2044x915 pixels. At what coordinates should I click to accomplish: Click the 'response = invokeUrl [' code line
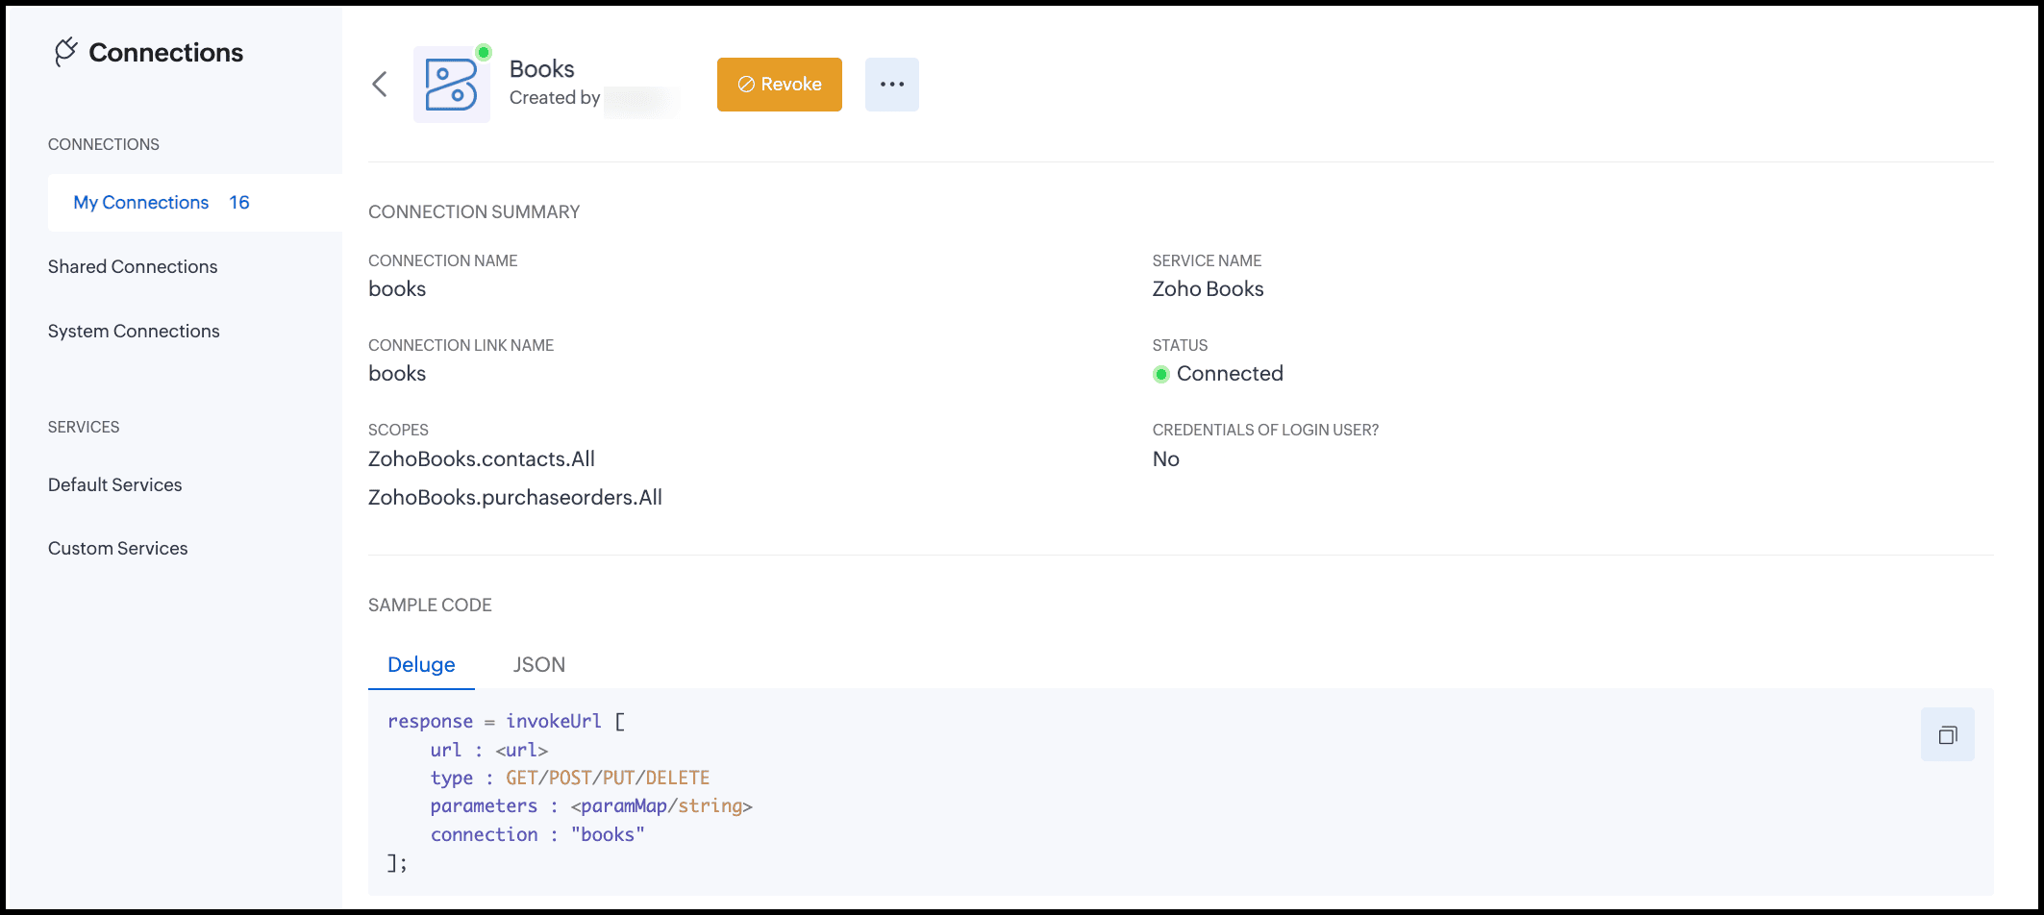(x=507, y=722)
